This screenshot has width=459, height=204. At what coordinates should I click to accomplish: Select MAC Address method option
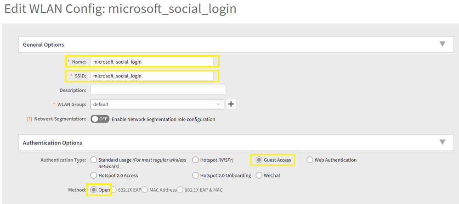pos(145,189)
